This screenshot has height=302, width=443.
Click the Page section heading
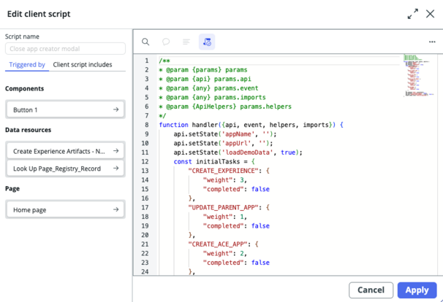point(12,189)
